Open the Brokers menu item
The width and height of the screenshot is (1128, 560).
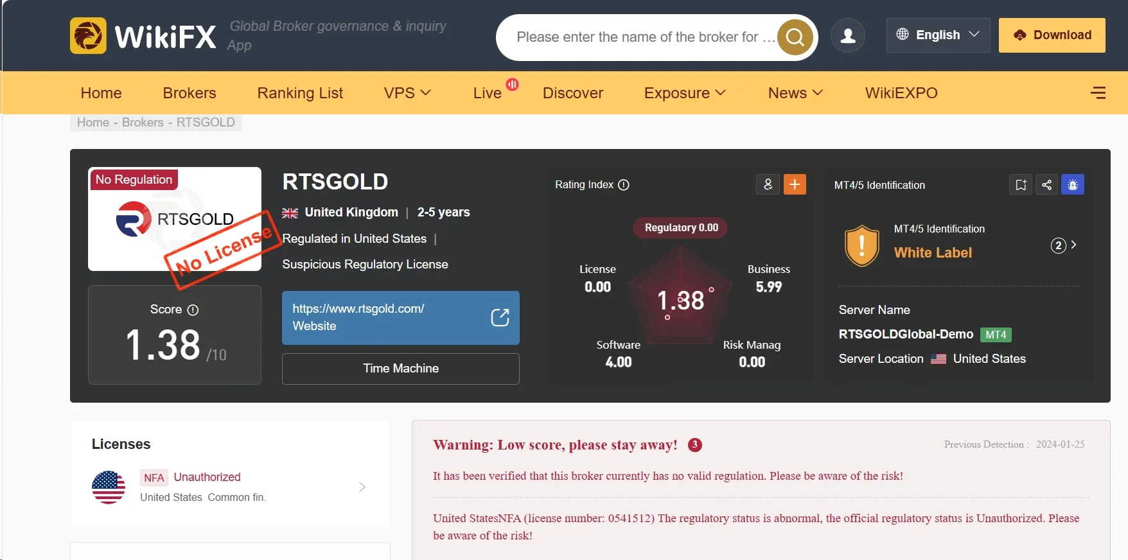(189, 93)
